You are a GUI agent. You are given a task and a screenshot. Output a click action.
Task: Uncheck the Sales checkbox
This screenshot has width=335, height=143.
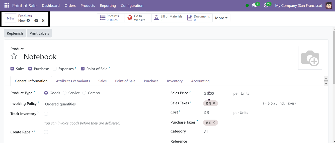click(x=12, y=69)
